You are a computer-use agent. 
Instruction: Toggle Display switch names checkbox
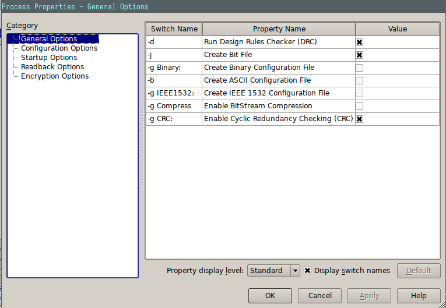point(308,271)
